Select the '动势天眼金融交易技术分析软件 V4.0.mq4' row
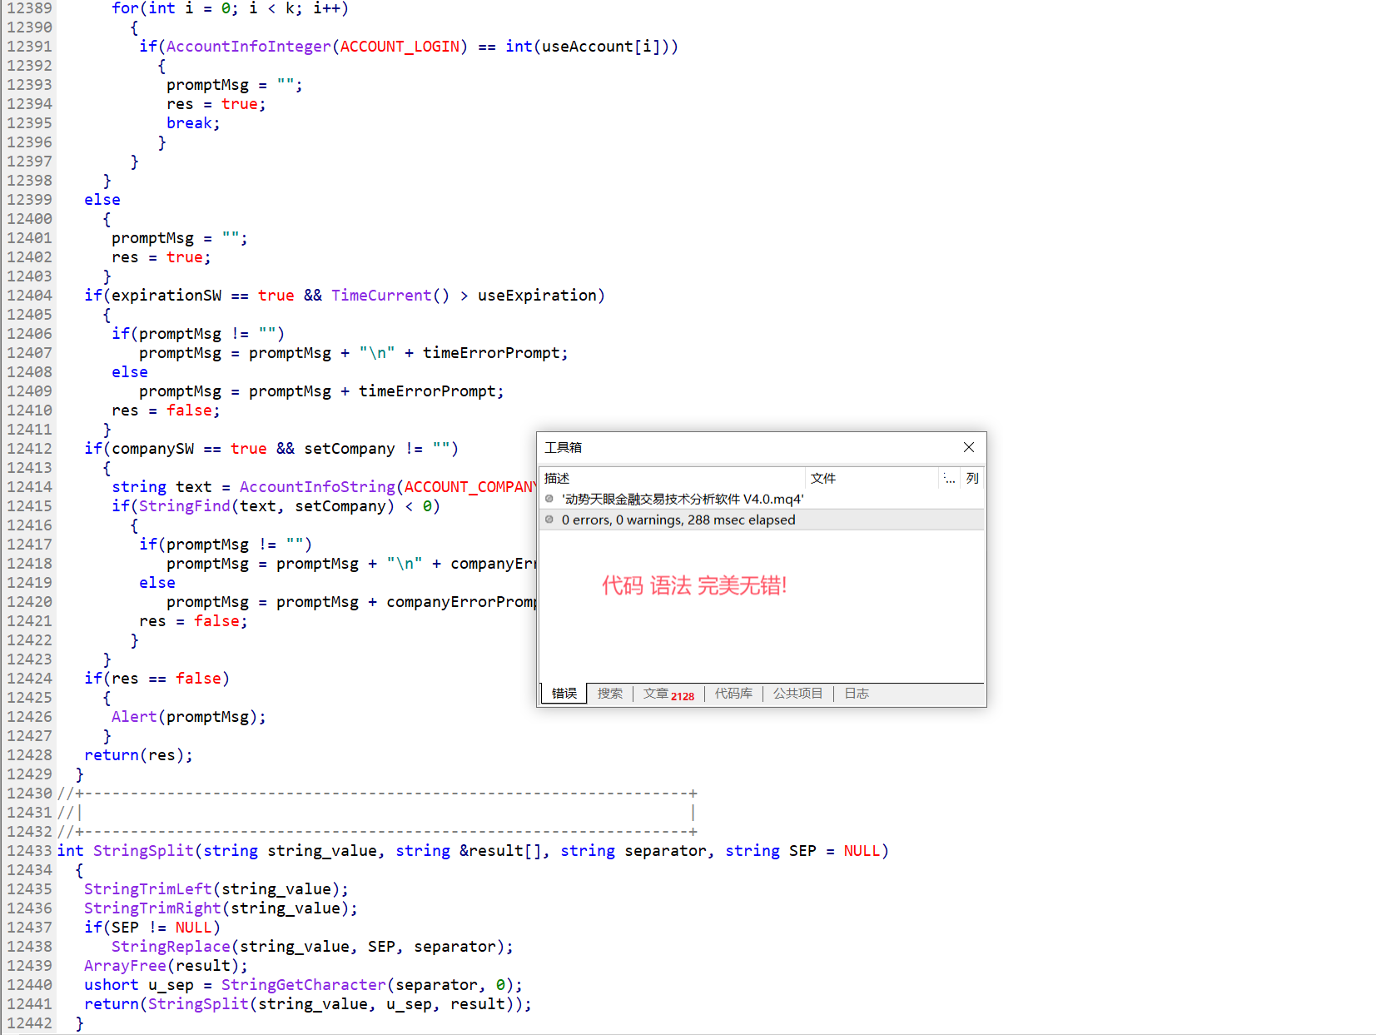Viewport: 1376px width, 1035px height. pos(762,499)
